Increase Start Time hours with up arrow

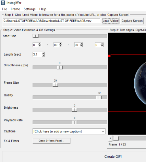point(40,44)
